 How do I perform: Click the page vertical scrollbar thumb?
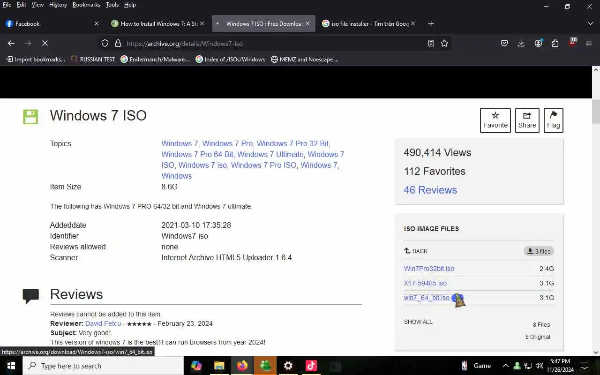[x=596, y=111]
